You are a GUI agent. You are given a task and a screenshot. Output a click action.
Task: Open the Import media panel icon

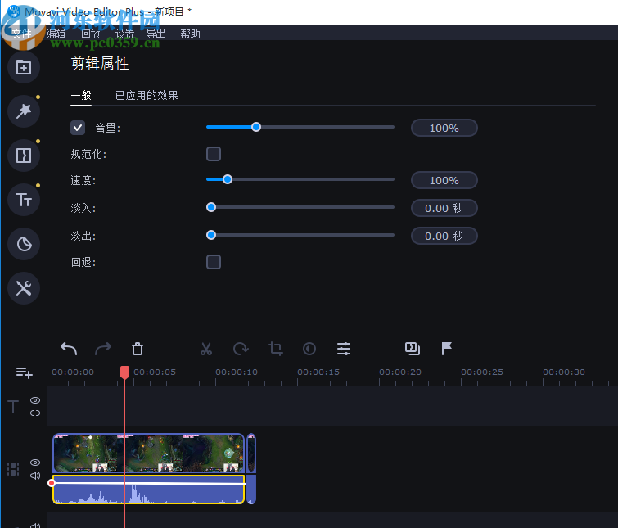point(24,67)
